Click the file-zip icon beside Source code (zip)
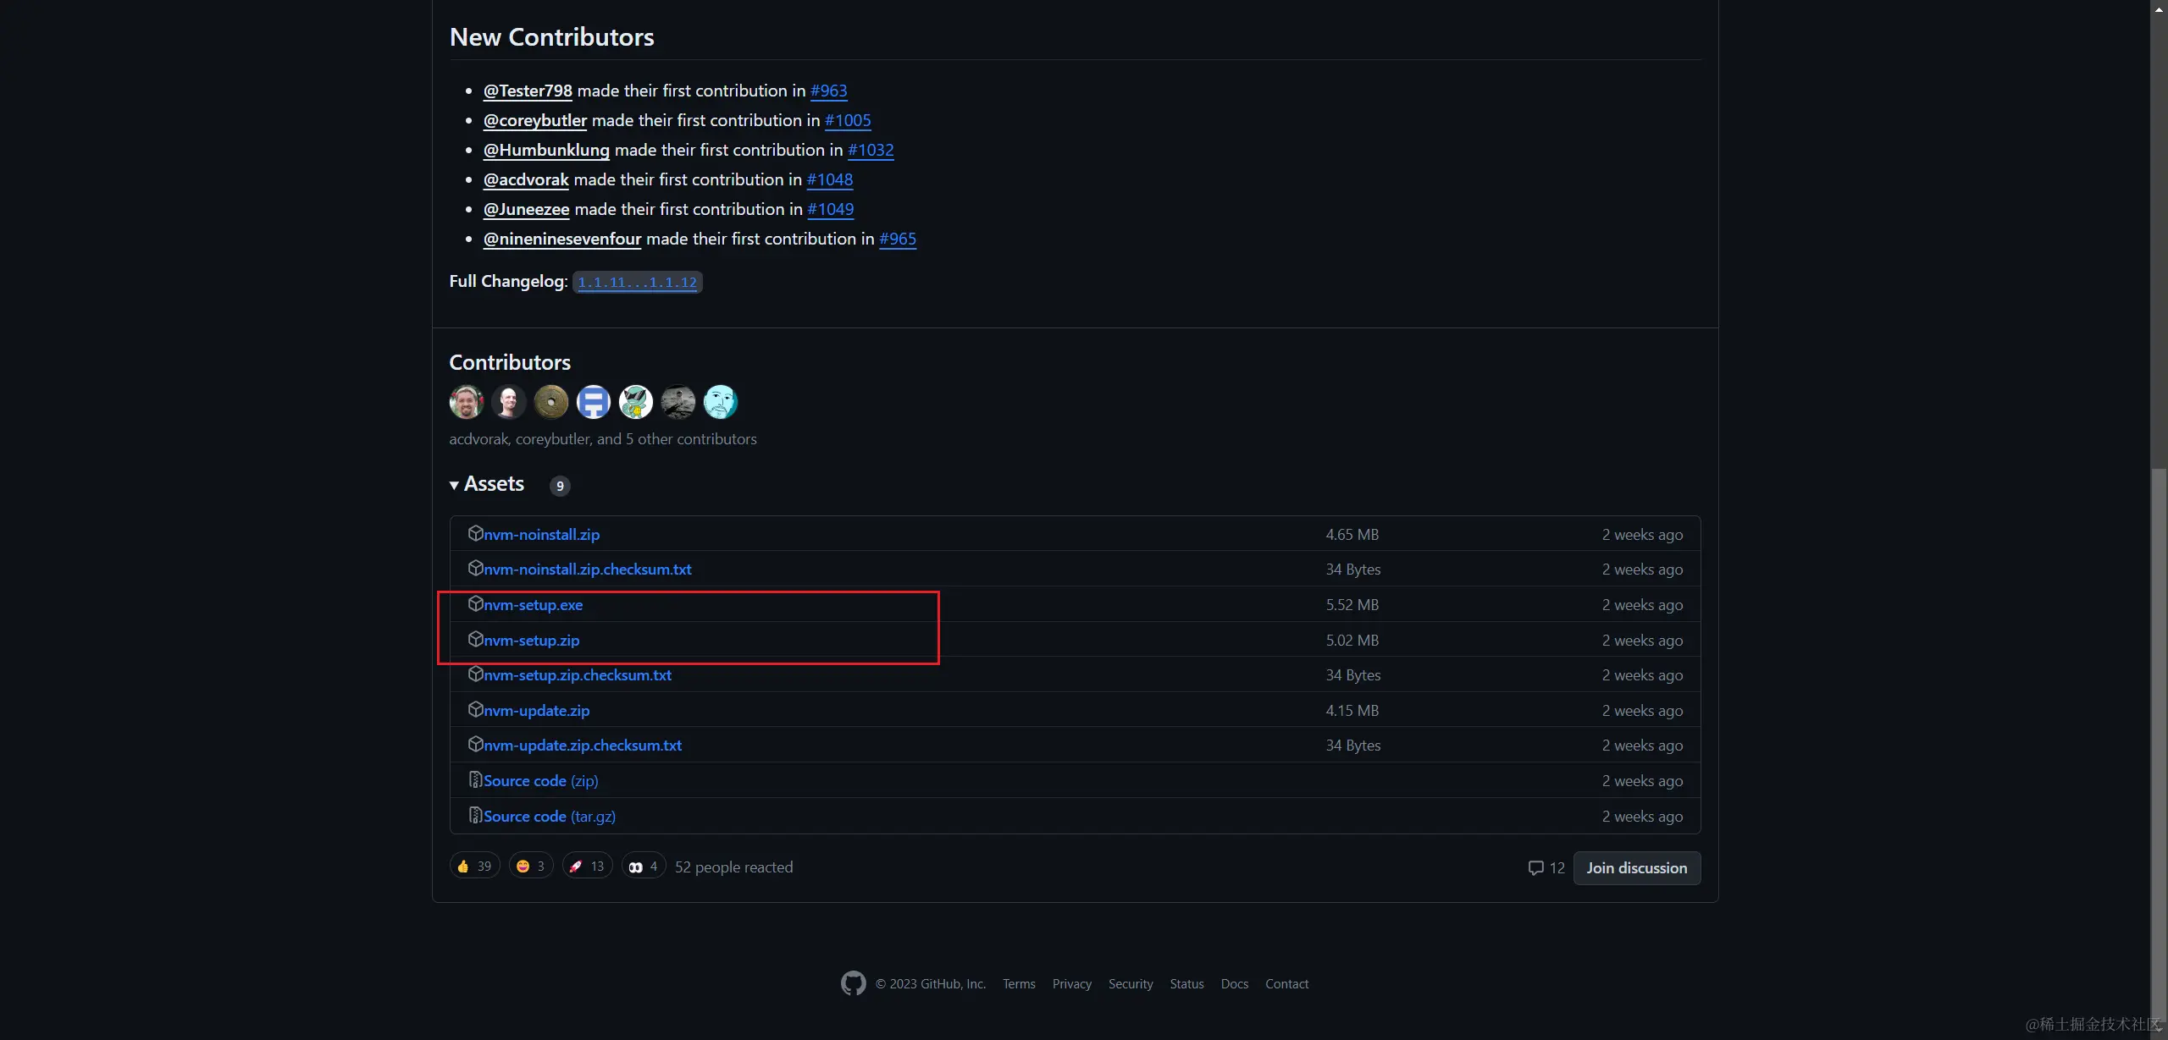Screen dimensions: 2168x1040 click(x=475, y=780)
